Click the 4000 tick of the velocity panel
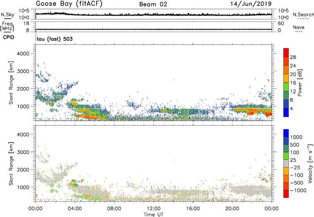Screen dimensions: 314x217 coord(23,134)
